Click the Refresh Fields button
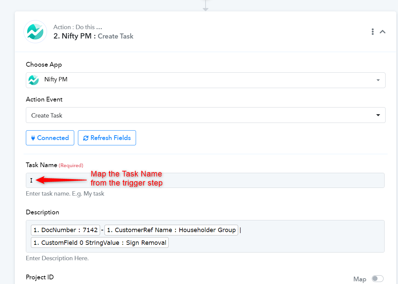This screenshot has height=284, width=398. (x=107, y=138)
